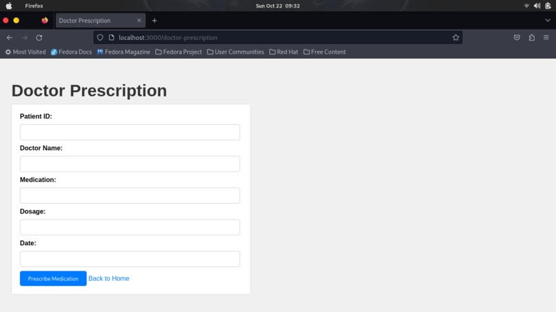The width and height of the screenshot is (556, 312).
Task: Open the volume control icon
Action: [537, 6]
